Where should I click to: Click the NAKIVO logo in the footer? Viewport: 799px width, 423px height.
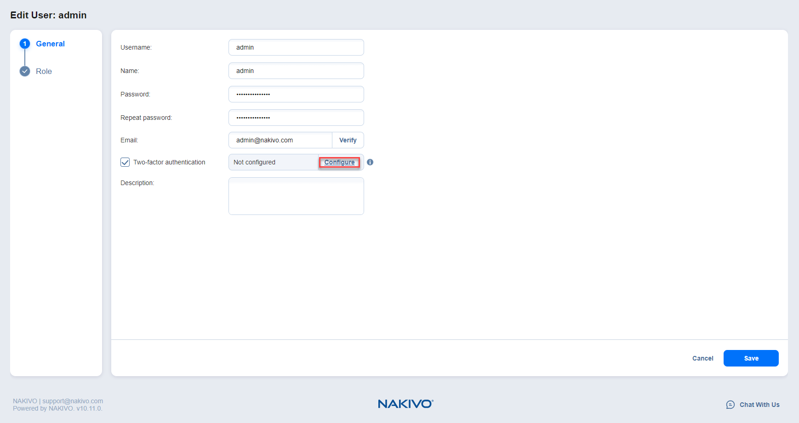tap(405, 404)
